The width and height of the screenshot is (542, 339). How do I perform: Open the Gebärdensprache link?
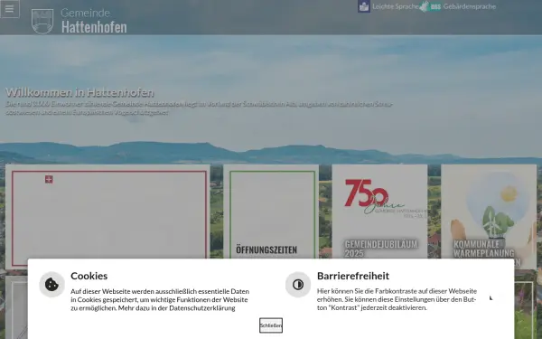pyautogui.click(x=470, y=6)
